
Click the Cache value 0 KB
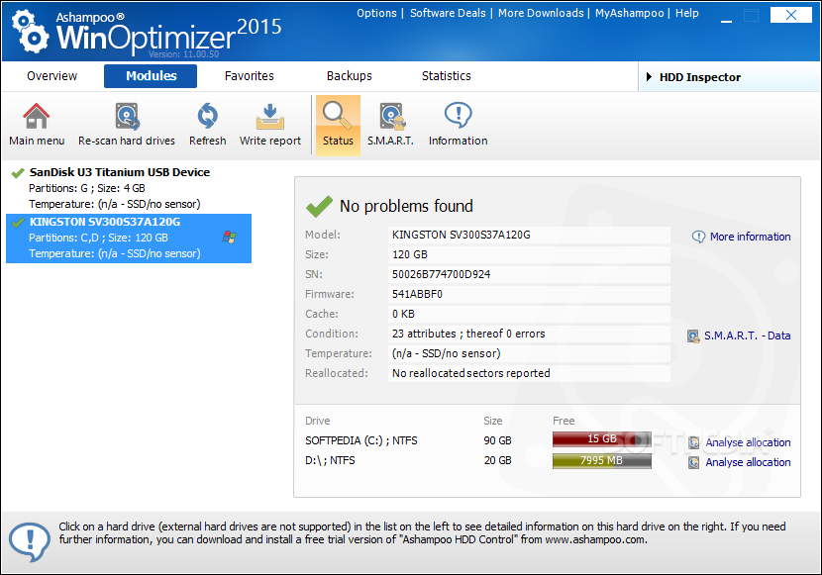(529, 314)
